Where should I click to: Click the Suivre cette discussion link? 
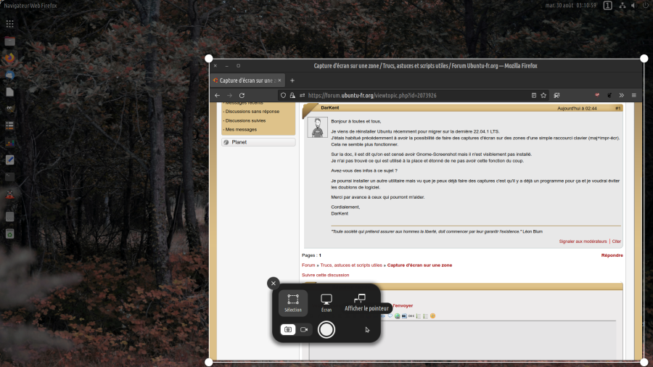(325, 275)
